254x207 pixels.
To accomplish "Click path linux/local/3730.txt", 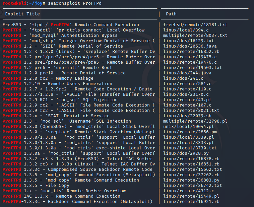I will pyautogui.click(x=190, y=148).
